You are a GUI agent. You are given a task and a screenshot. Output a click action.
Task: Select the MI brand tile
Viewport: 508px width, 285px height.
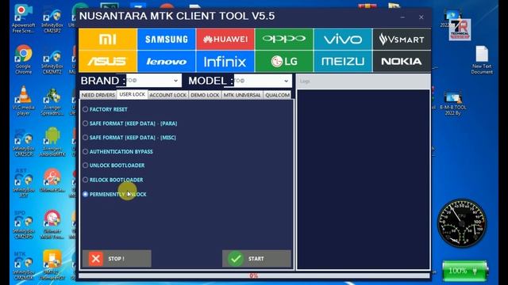point(108,39)
